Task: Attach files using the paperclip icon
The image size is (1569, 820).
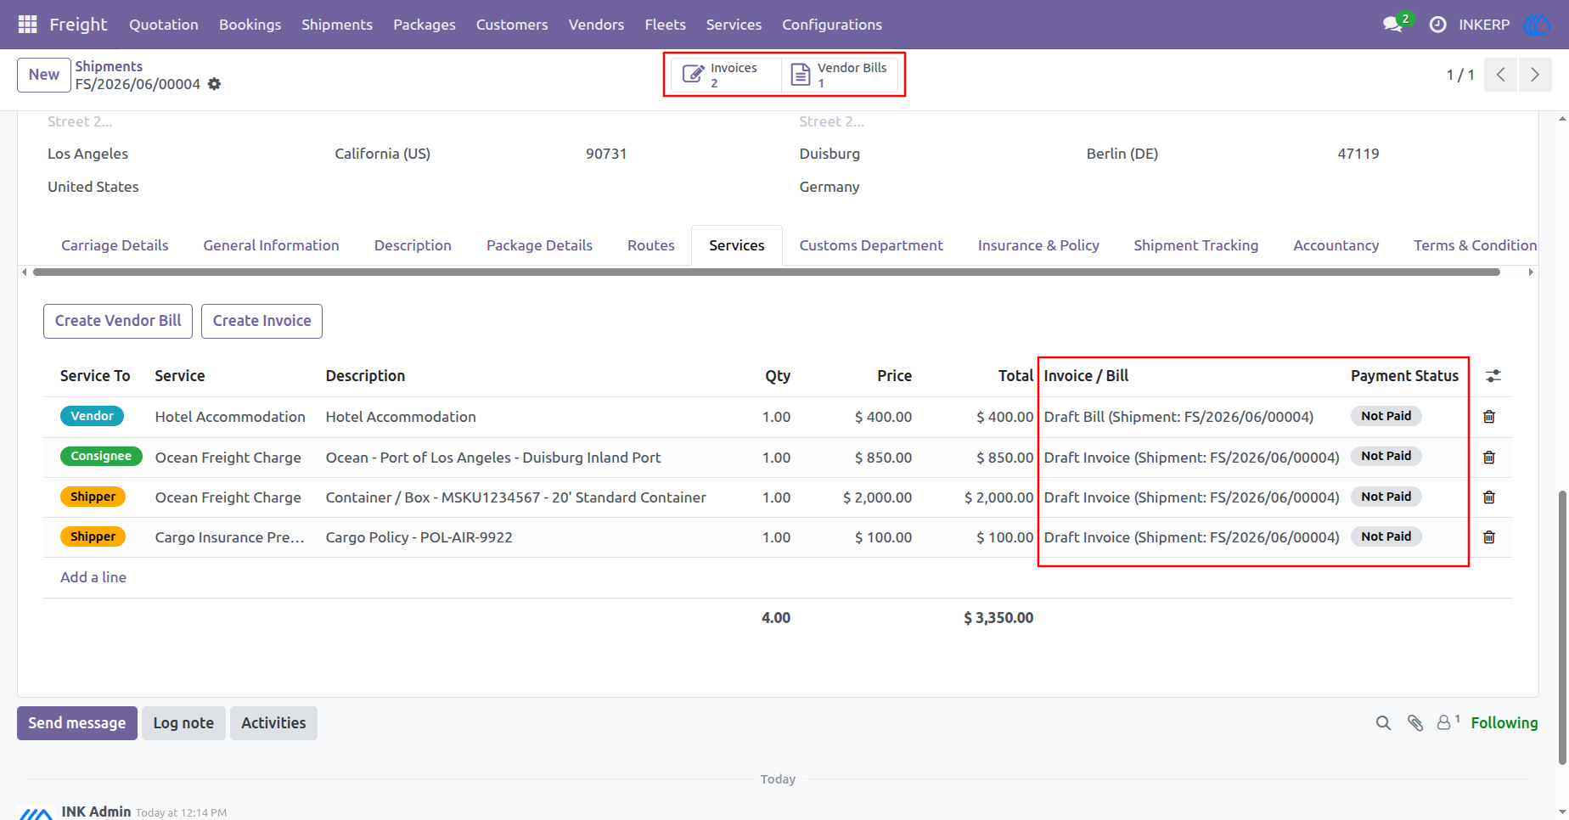Action: pyautogui.click(x=1415, y=723)
